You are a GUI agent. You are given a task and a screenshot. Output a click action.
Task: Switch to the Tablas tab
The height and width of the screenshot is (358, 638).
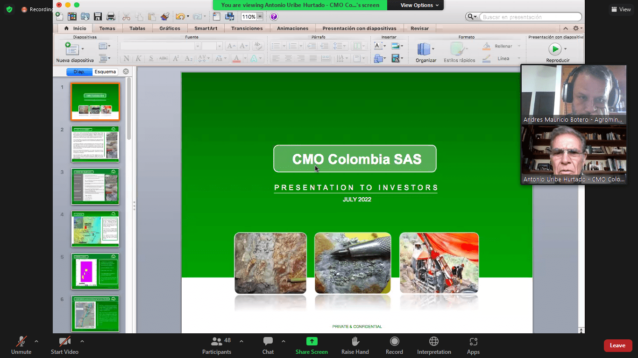(x=137, y=28)
